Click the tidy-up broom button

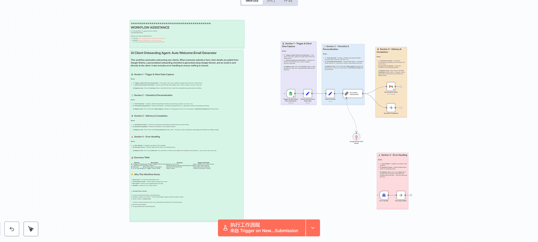[31, 229]
